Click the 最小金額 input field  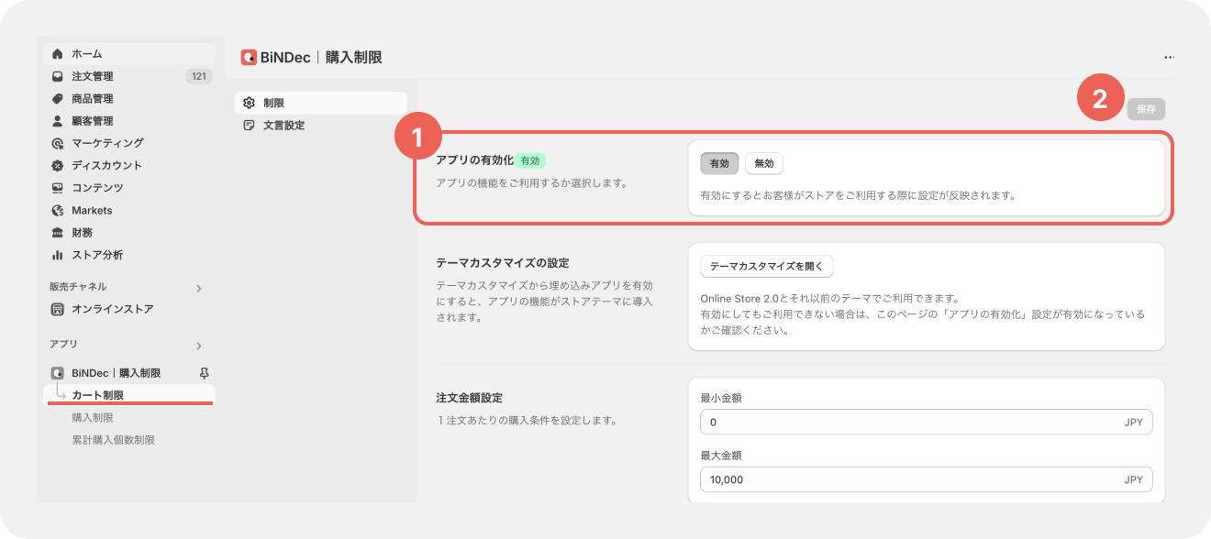click(x=926, y=423)
